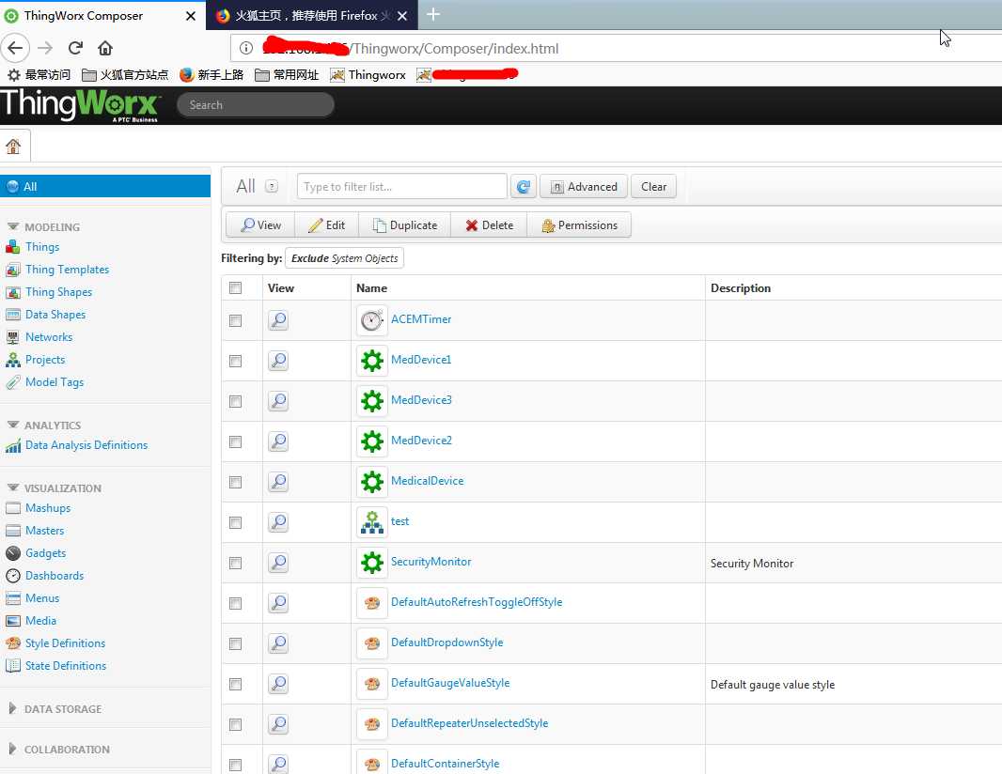
Task: Click the site info icon in address bar
Action: click(x=246, y=48)
